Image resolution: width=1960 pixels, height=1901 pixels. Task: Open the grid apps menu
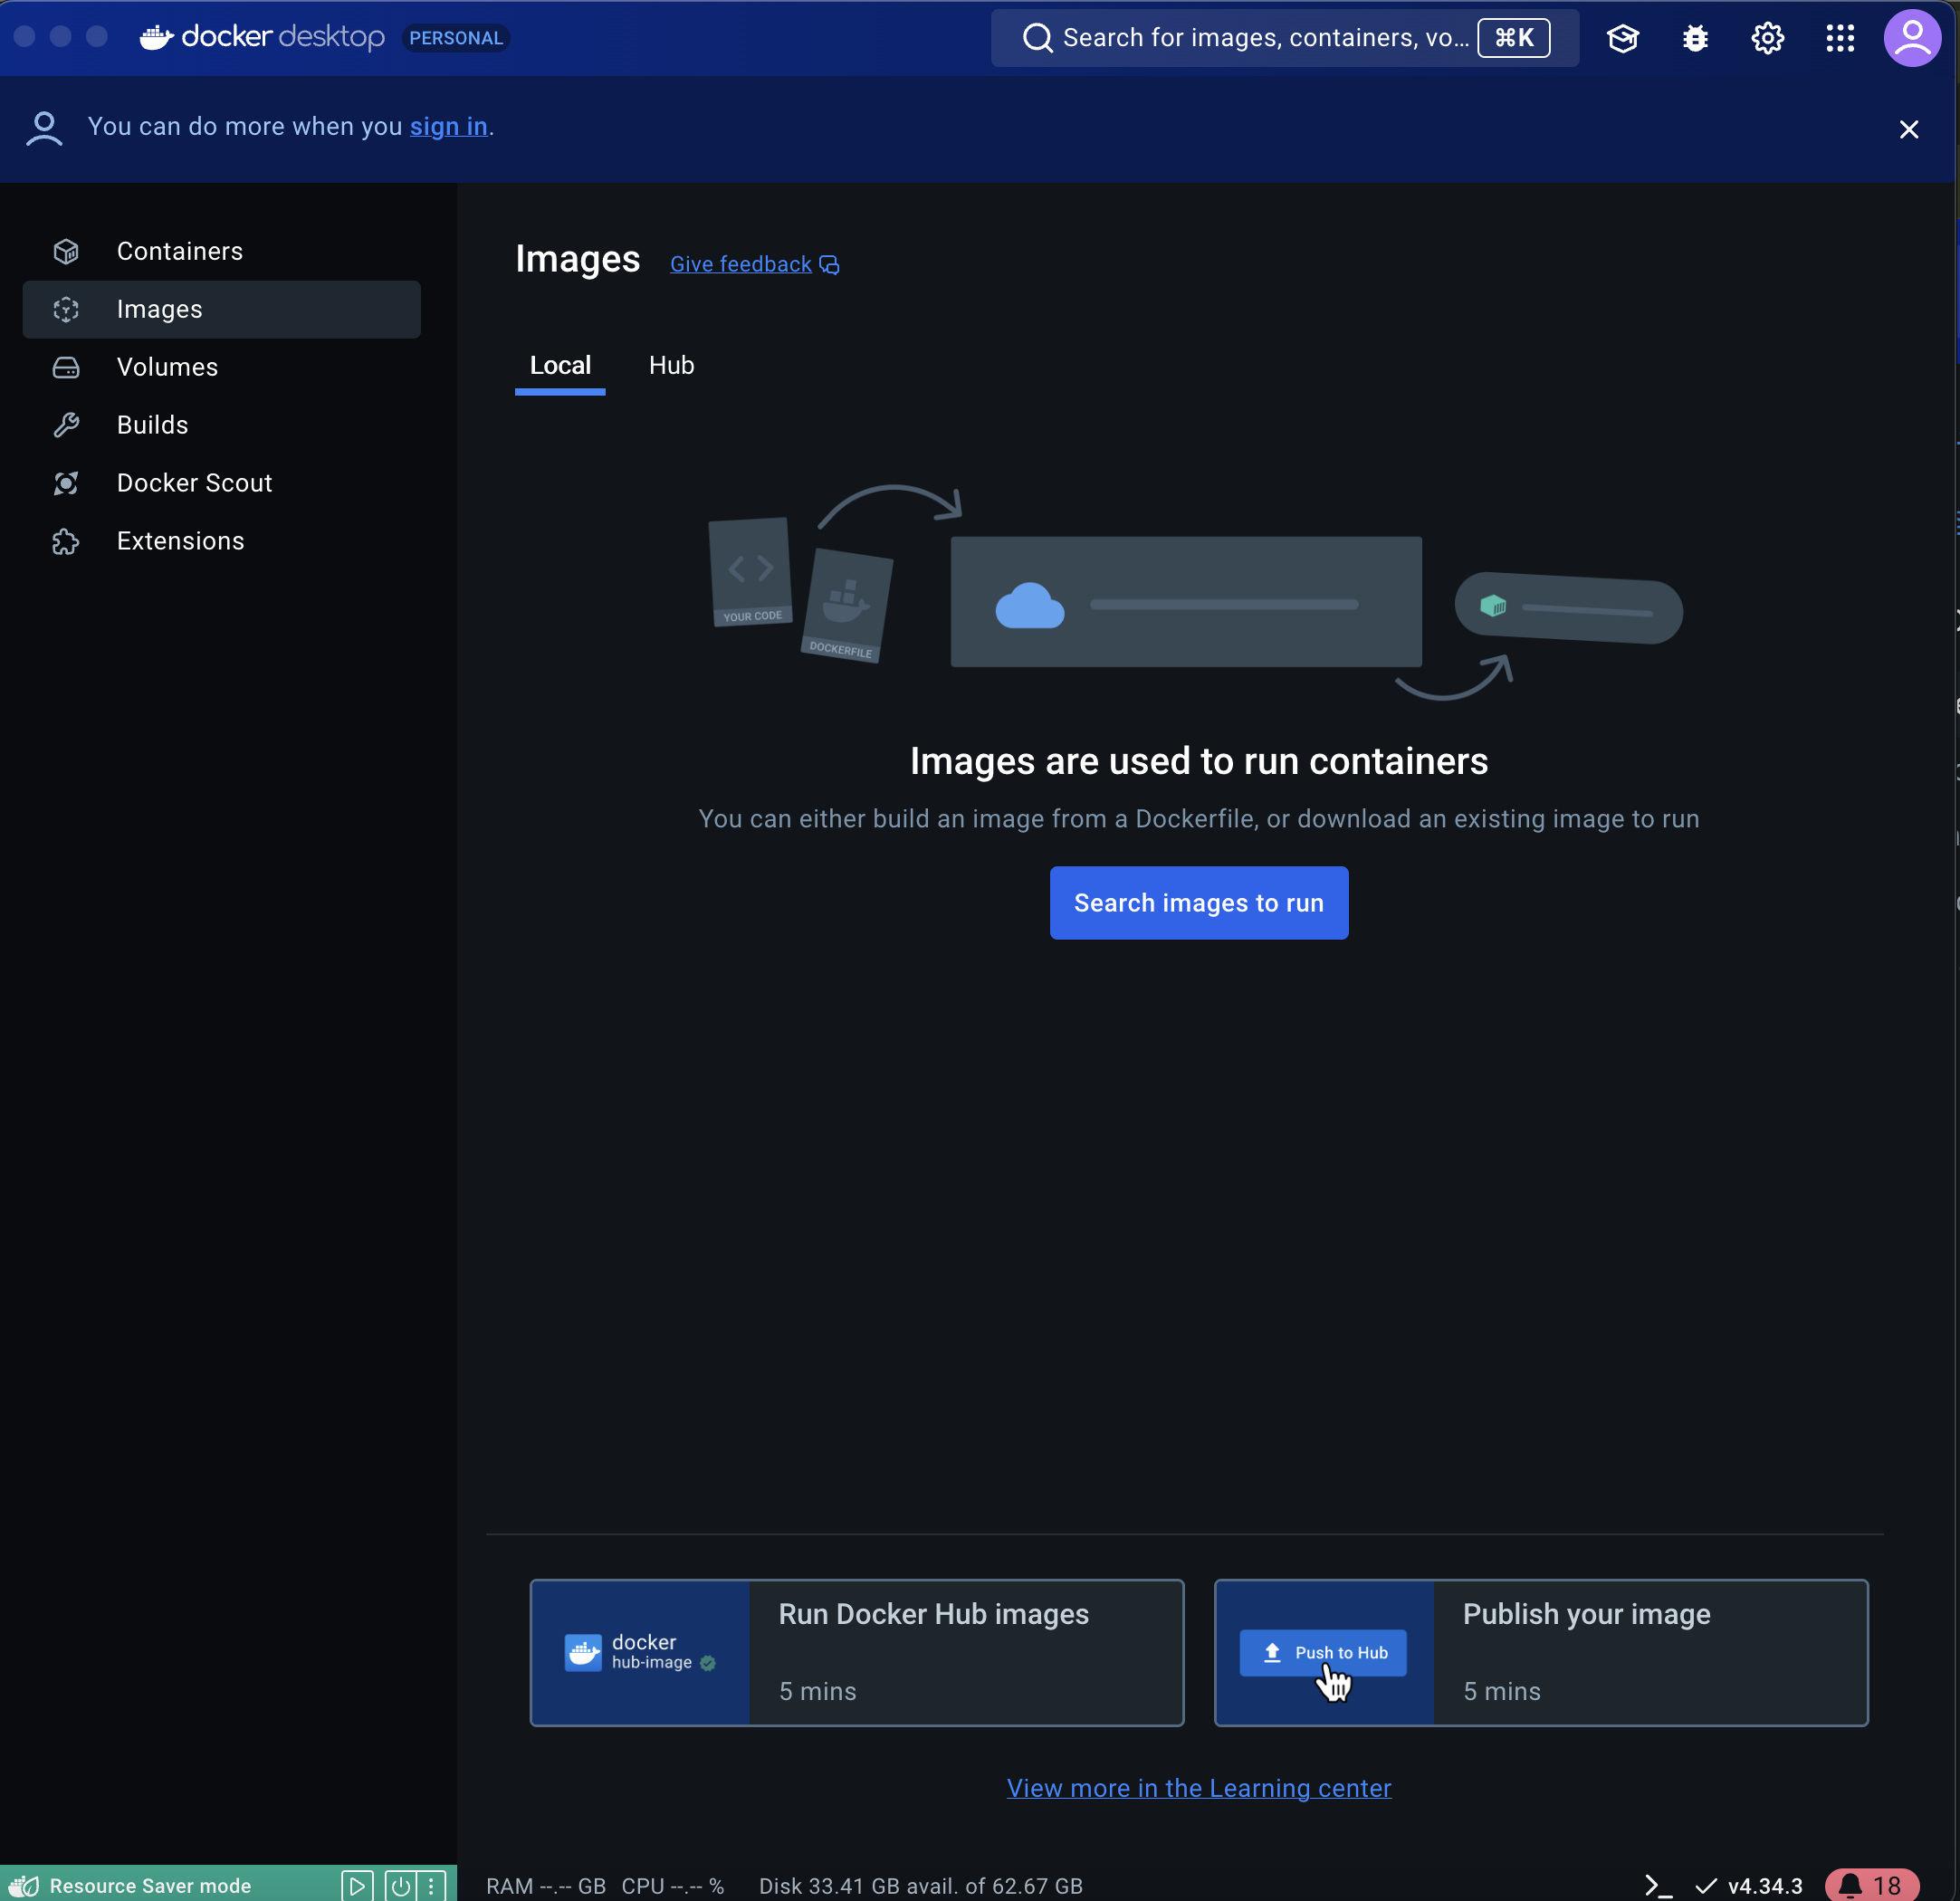point(1840,37)
